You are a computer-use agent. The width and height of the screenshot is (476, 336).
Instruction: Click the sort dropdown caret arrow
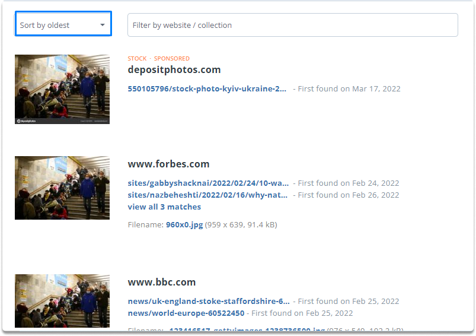point(103,25)
